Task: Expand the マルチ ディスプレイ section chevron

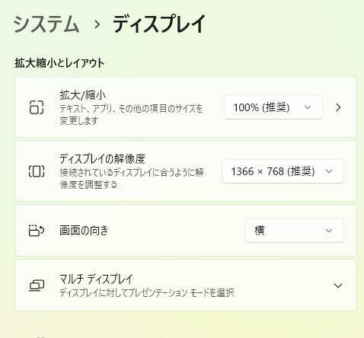Action: point(338,285)
